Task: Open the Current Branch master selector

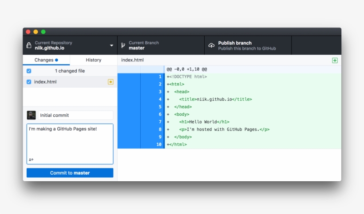Action: click(x=161, y=45)
